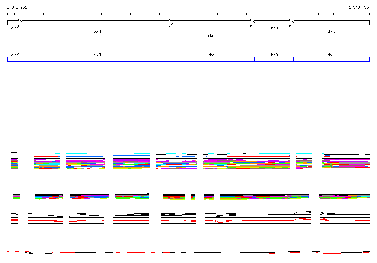This screenshot has width=377, height=263.
Task: Select the xkdT gene arrow in the top track
Action: point(97,23)
